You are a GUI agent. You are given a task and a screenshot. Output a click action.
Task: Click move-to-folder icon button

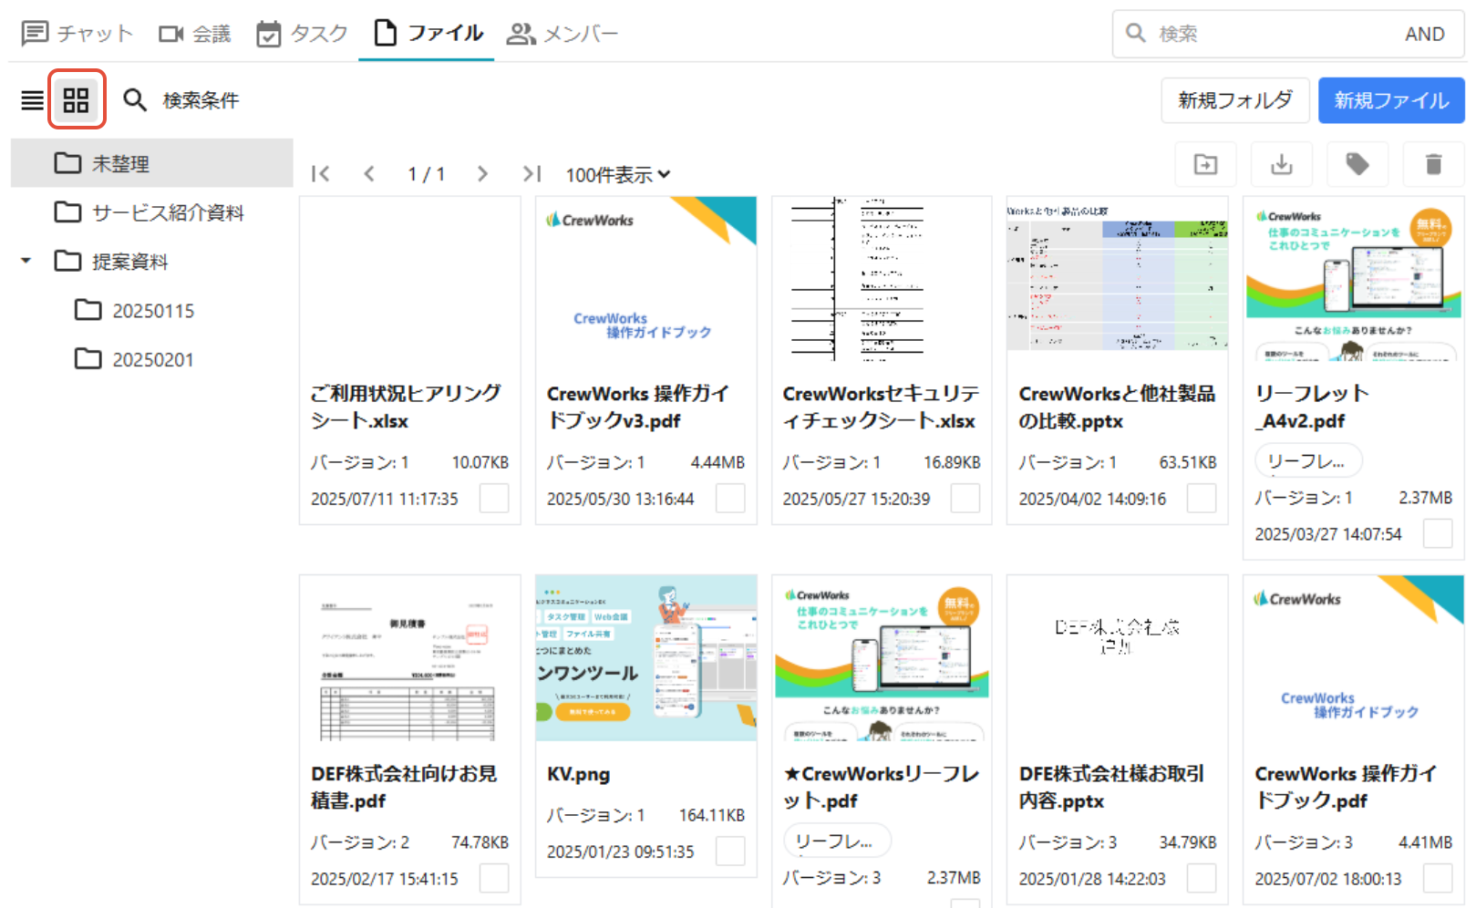pos(1205,164)
